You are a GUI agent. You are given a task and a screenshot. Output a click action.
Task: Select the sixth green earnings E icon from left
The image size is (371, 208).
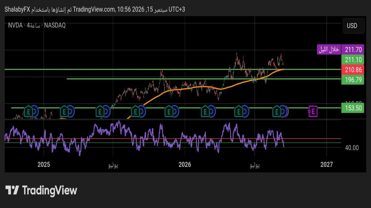[x=205, y=111]
